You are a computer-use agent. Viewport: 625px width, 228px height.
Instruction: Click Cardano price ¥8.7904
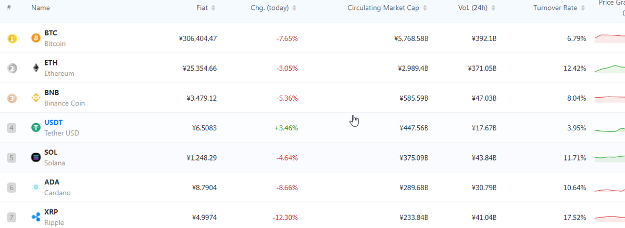pyautogui.click(x=204, y=187)
